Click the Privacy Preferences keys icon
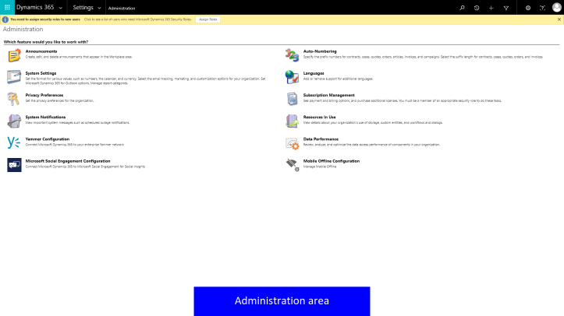This screenshot has width=564, height=316. 13,99
